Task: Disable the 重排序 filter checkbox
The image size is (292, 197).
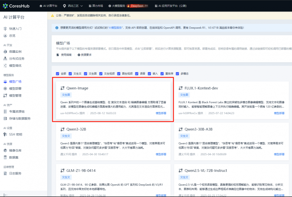Action: 162,74
